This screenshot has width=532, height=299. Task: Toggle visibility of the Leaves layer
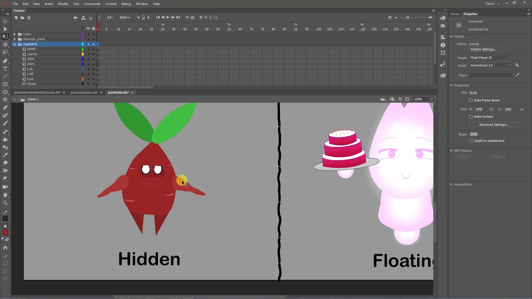point(88,54)
